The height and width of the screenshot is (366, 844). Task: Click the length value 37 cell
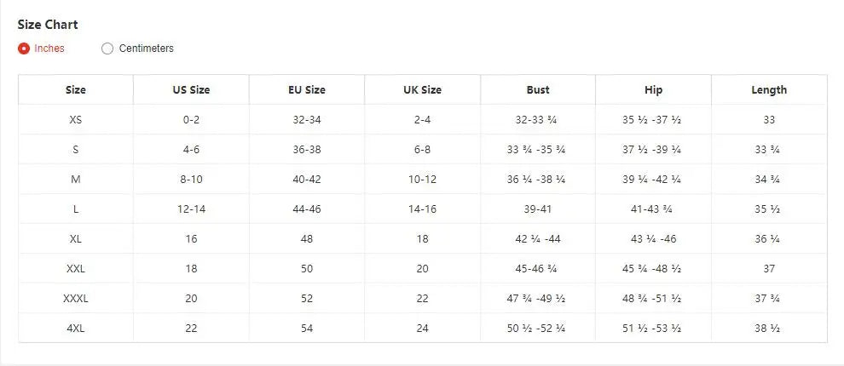pos(769,269)
